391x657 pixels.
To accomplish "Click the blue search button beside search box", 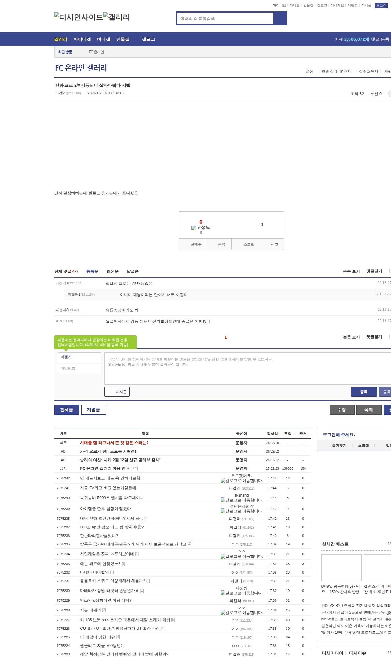I will coord(280,18).
